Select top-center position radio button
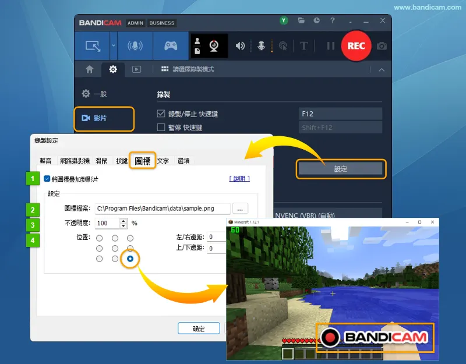Image resolution: width=466 pixels, height=364 pixels. click(115, 238)
